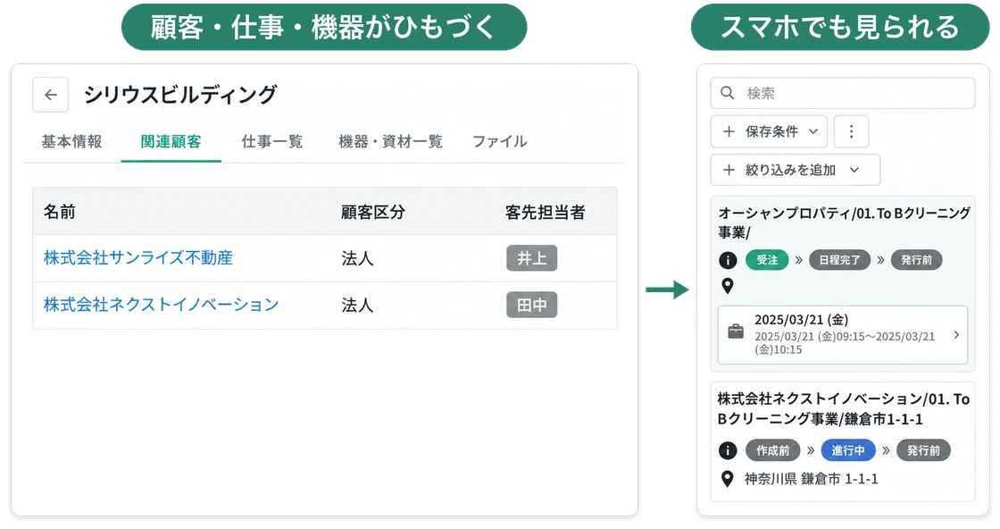Click location pin next to 神奈川県 鎌倉市
The width and height of the screenshot is (1000, 529).
click(727, 479)
